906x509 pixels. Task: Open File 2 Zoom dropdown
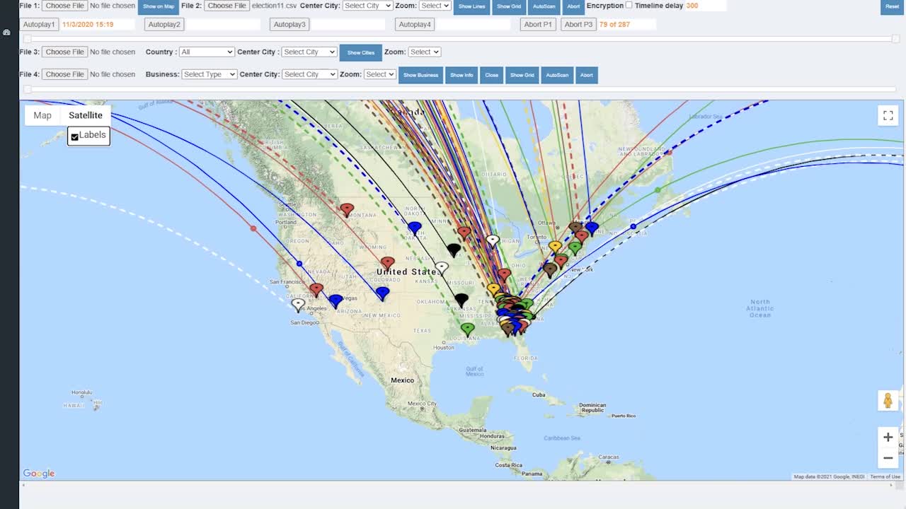coord(435,6)
